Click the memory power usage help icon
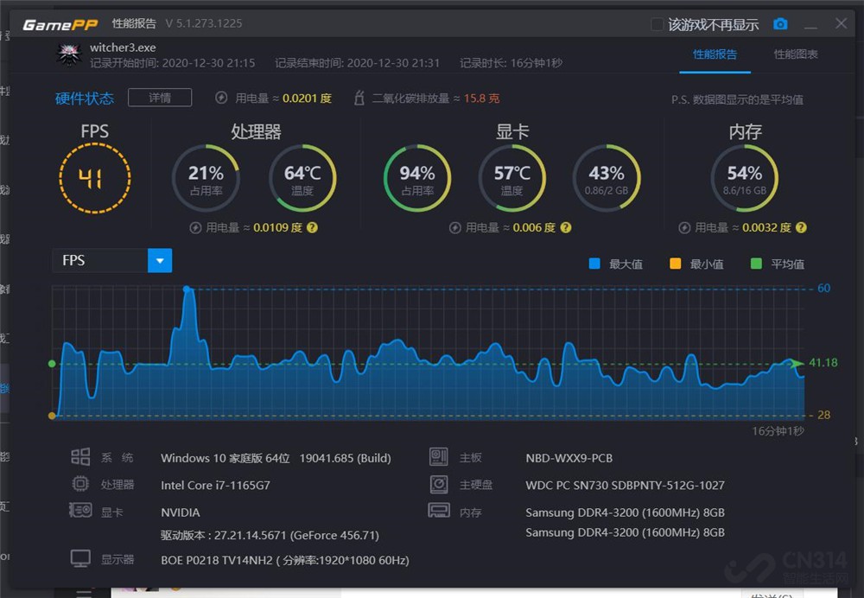864x598 pixels. 801,227
